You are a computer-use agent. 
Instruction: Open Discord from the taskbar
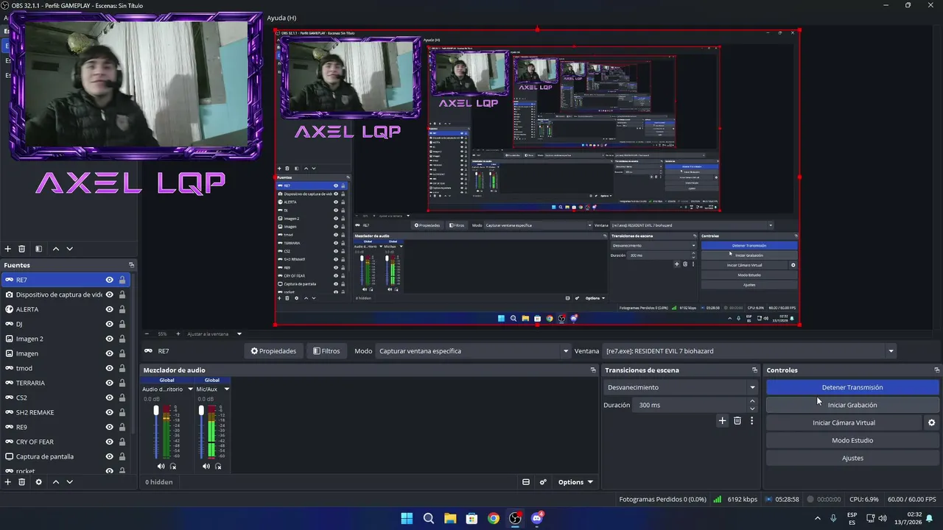tap(537, 518)
